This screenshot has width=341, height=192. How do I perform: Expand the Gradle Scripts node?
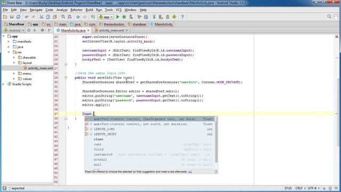(x=4, y=84)
